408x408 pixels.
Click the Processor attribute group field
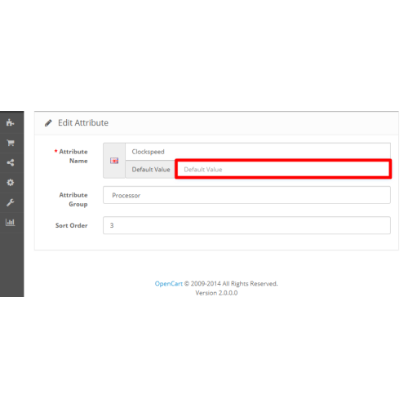pyautogui.click(x=246, y=195)
